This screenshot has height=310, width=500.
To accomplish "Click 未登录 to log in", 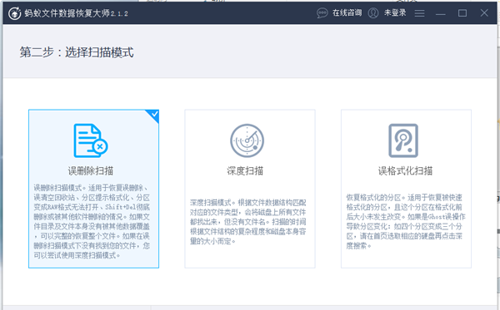I will pyautogui.click(x=395, y=12).
